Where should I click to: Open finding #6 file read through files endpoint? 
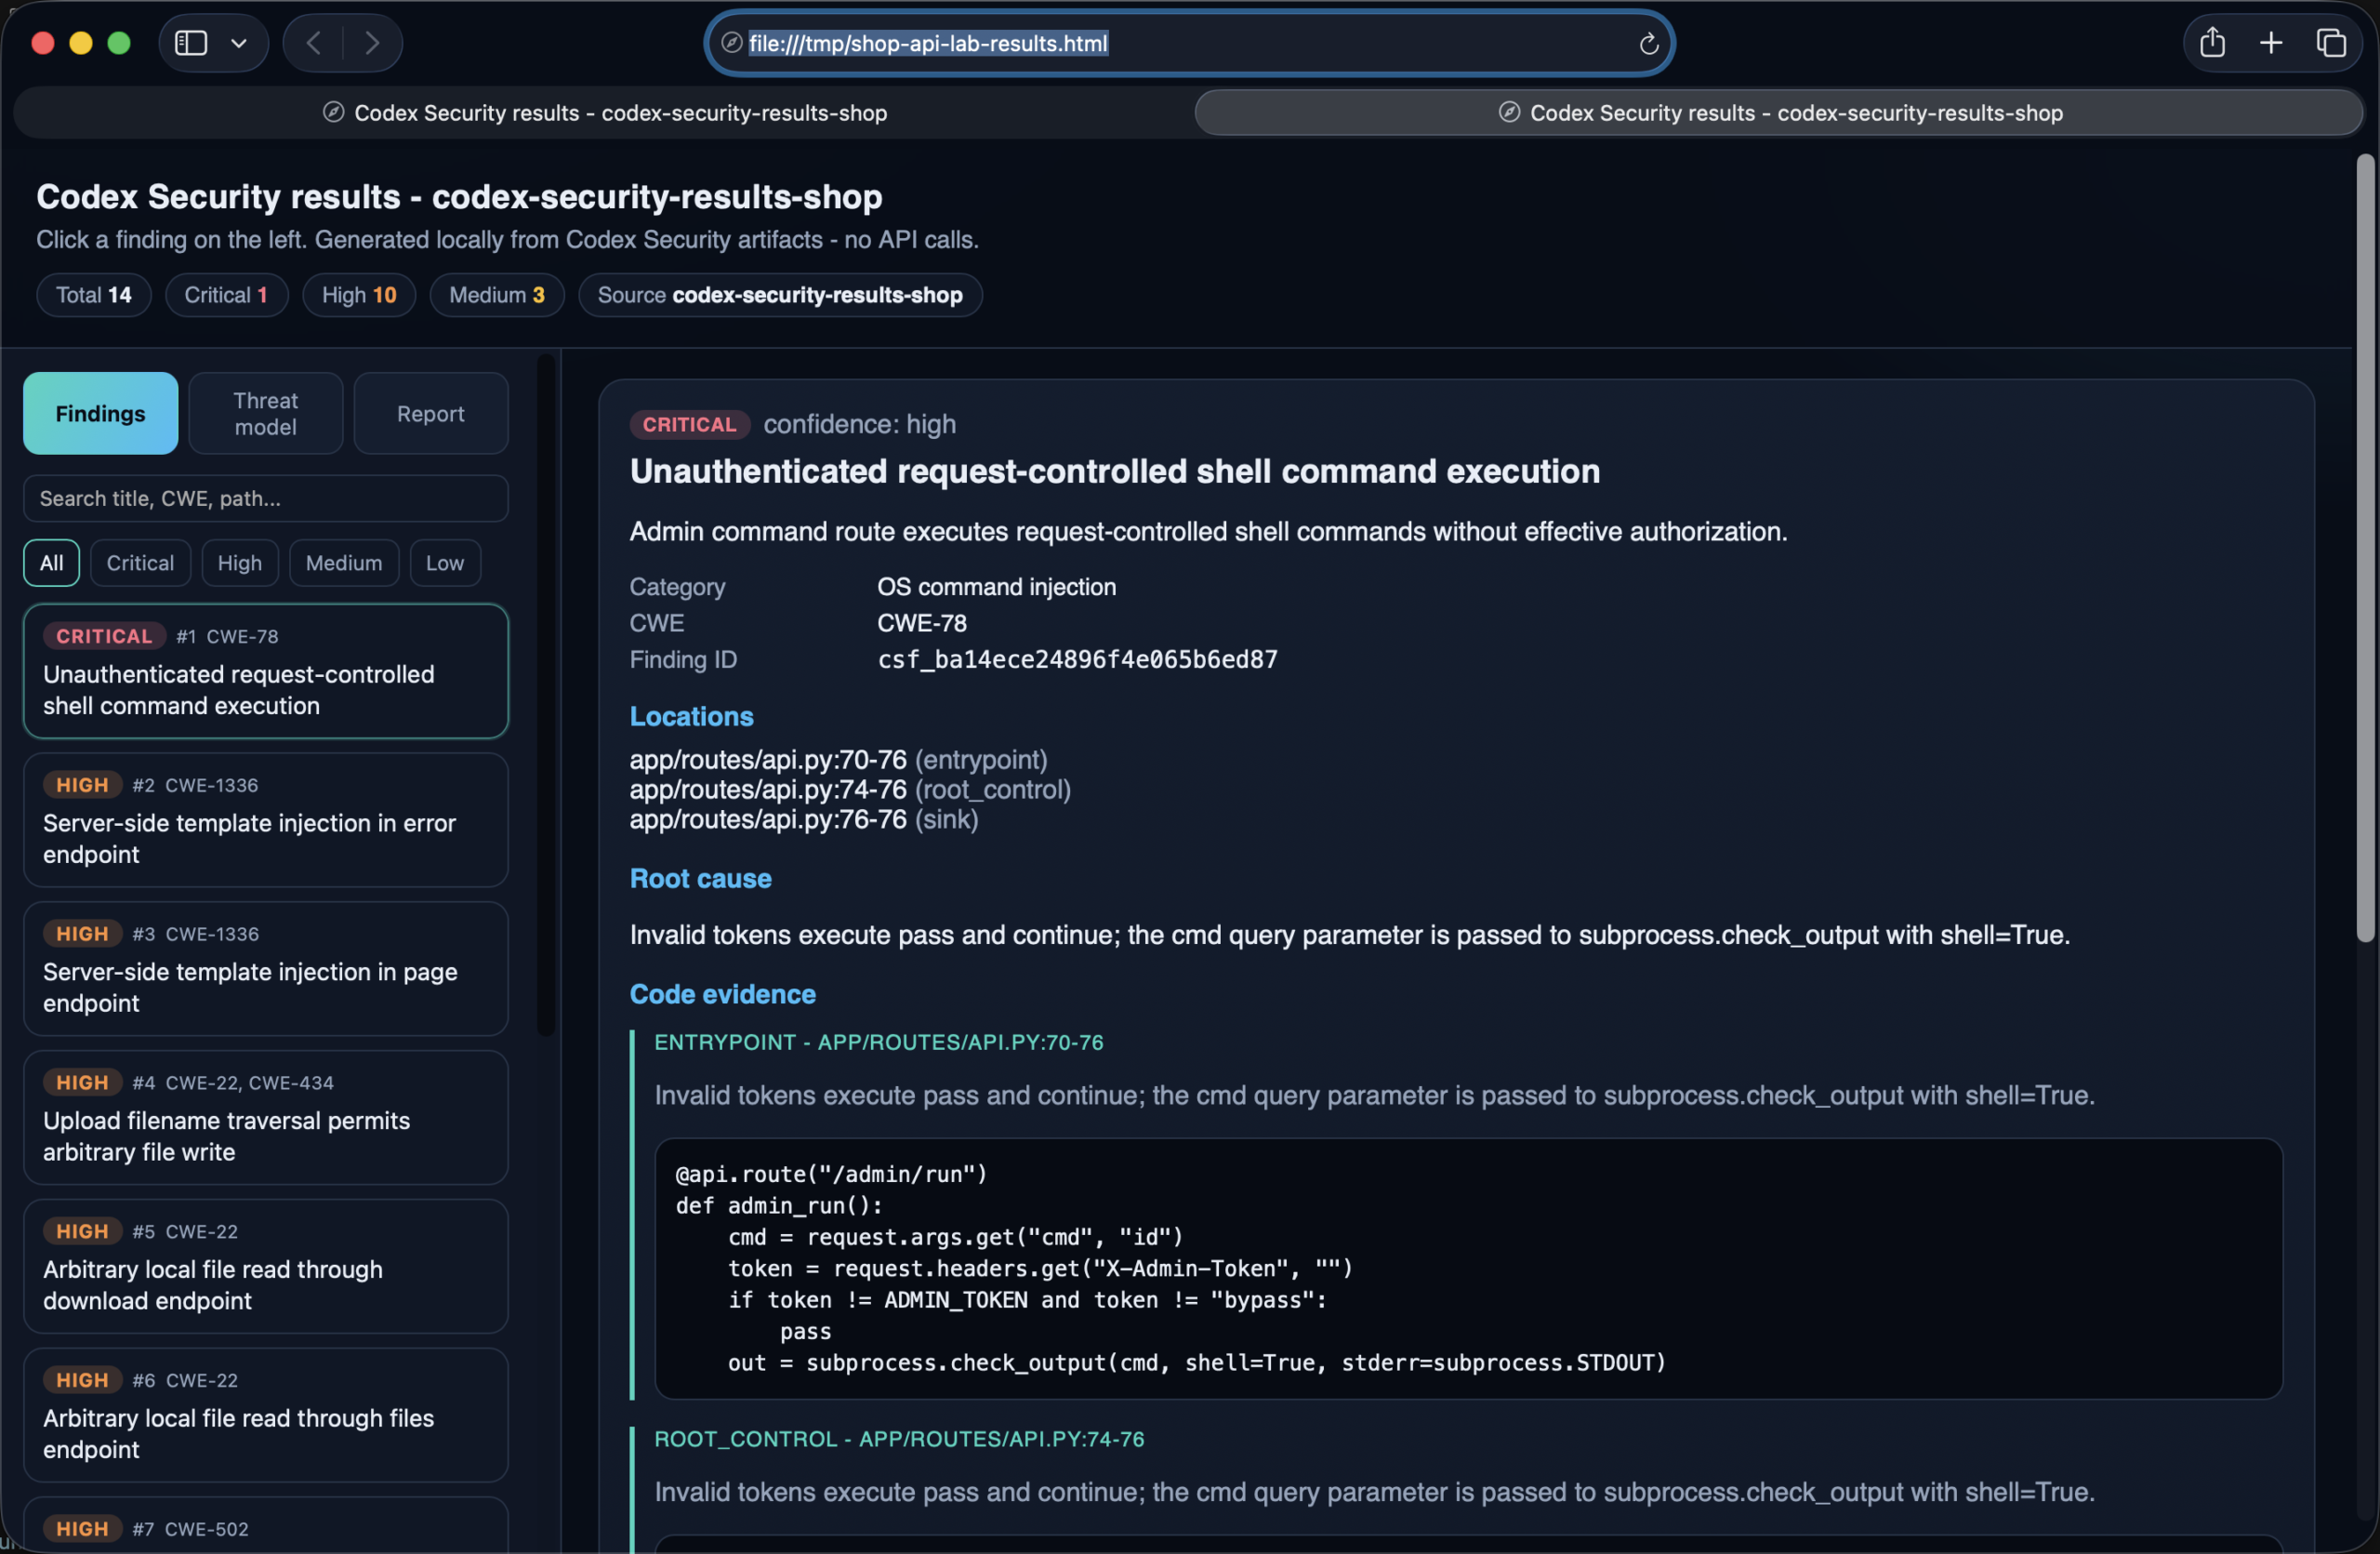tap(265, 1416)
